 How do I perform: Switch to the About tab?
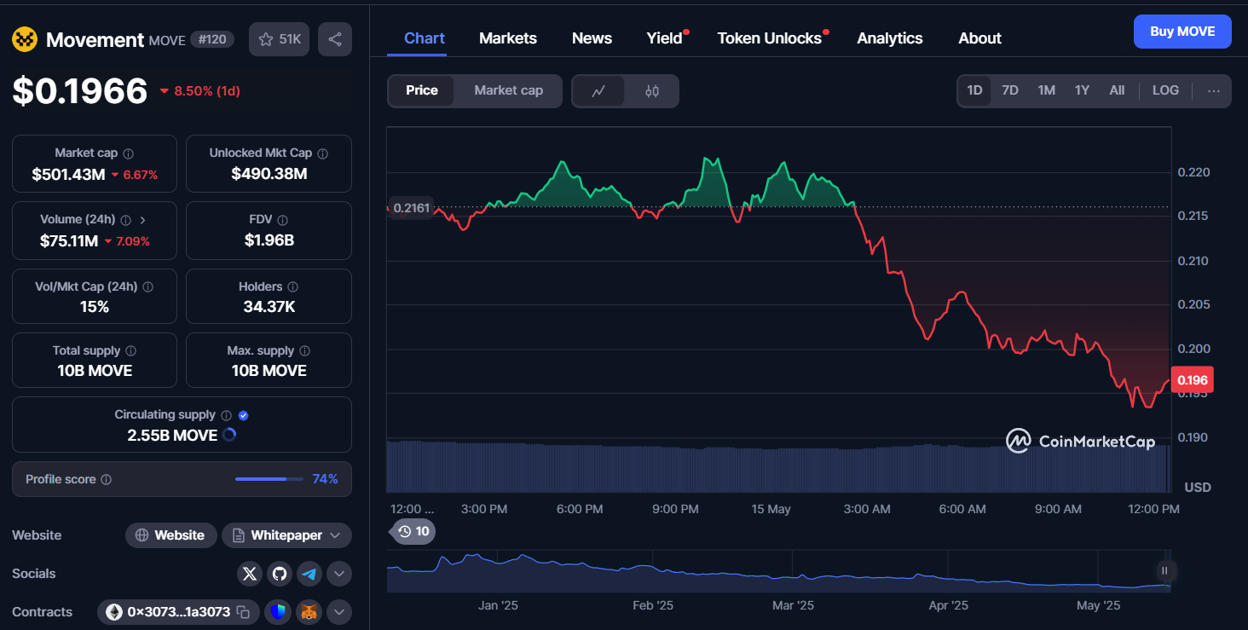point(979,38)
